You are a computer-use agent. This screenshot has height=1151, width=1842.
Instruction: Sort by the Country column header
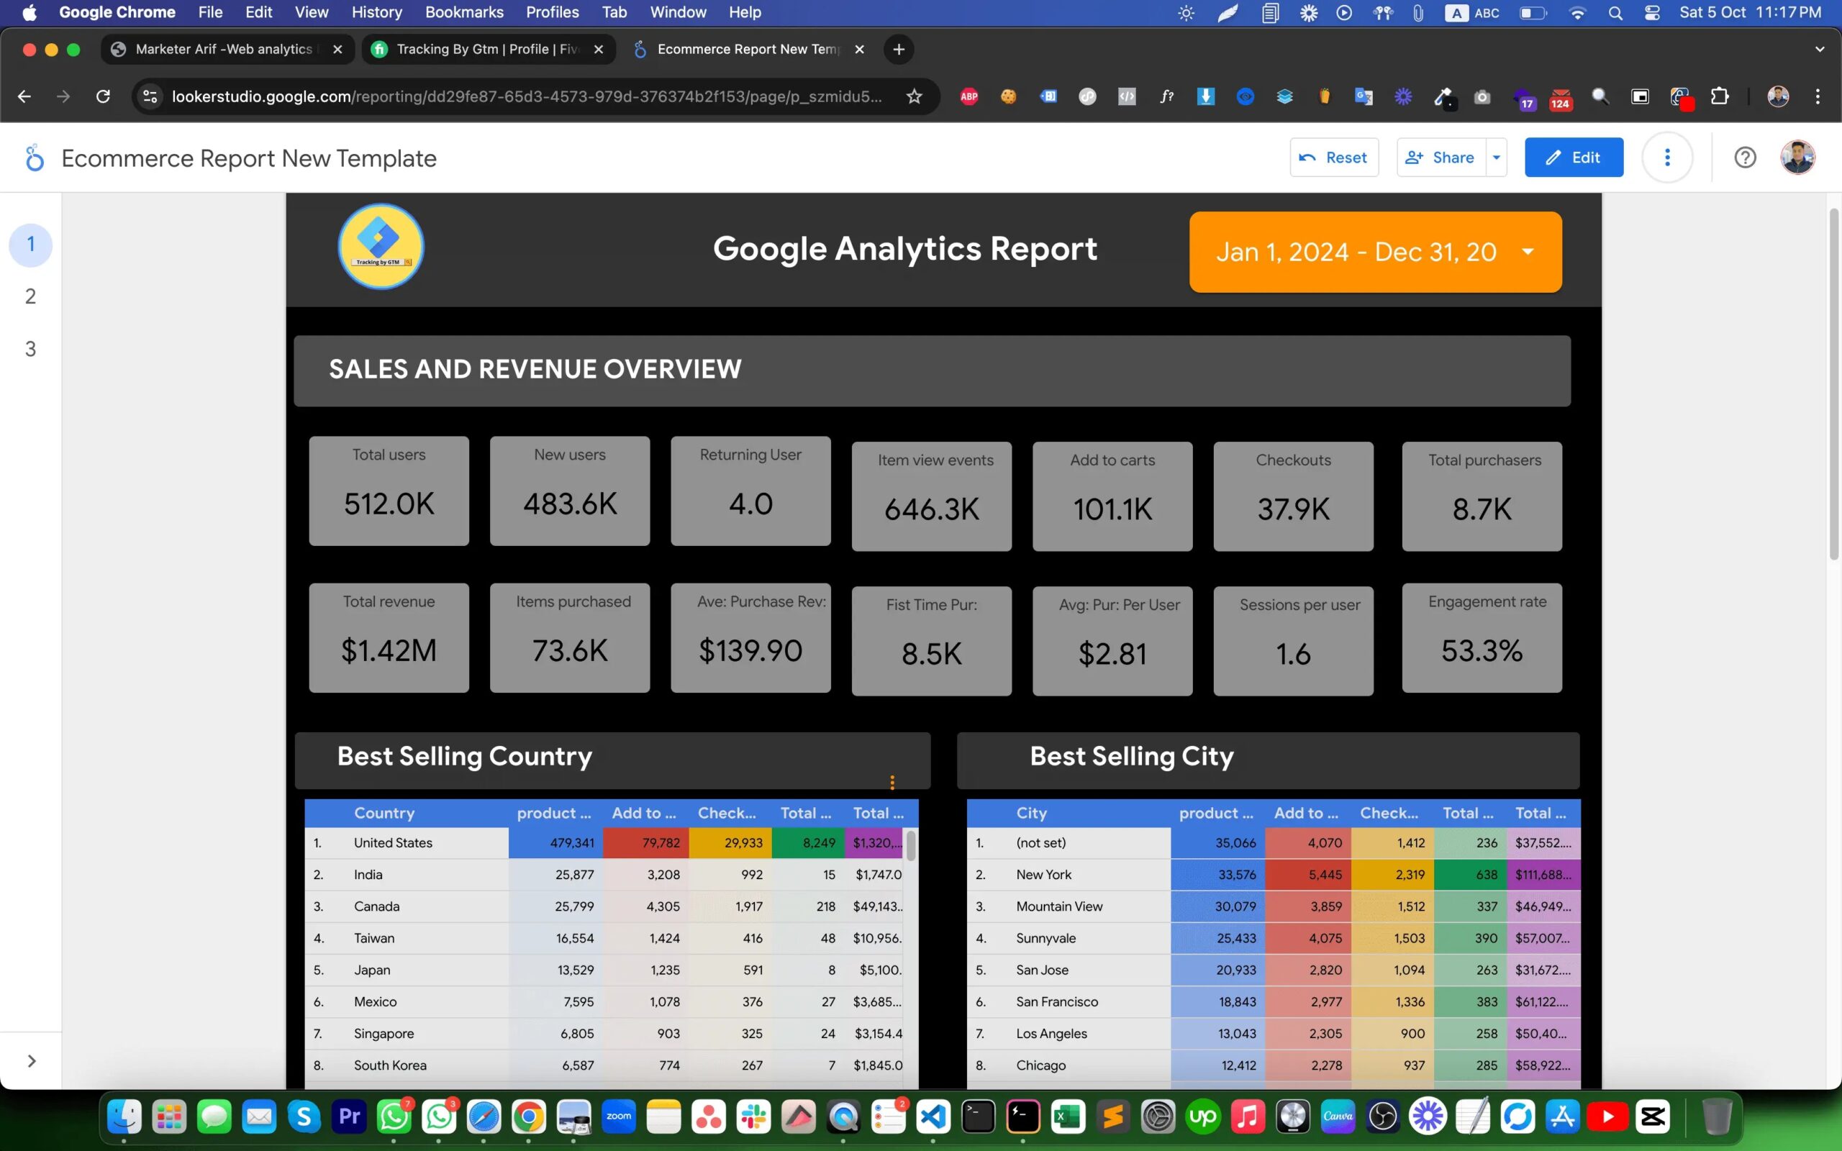(384, 813)
